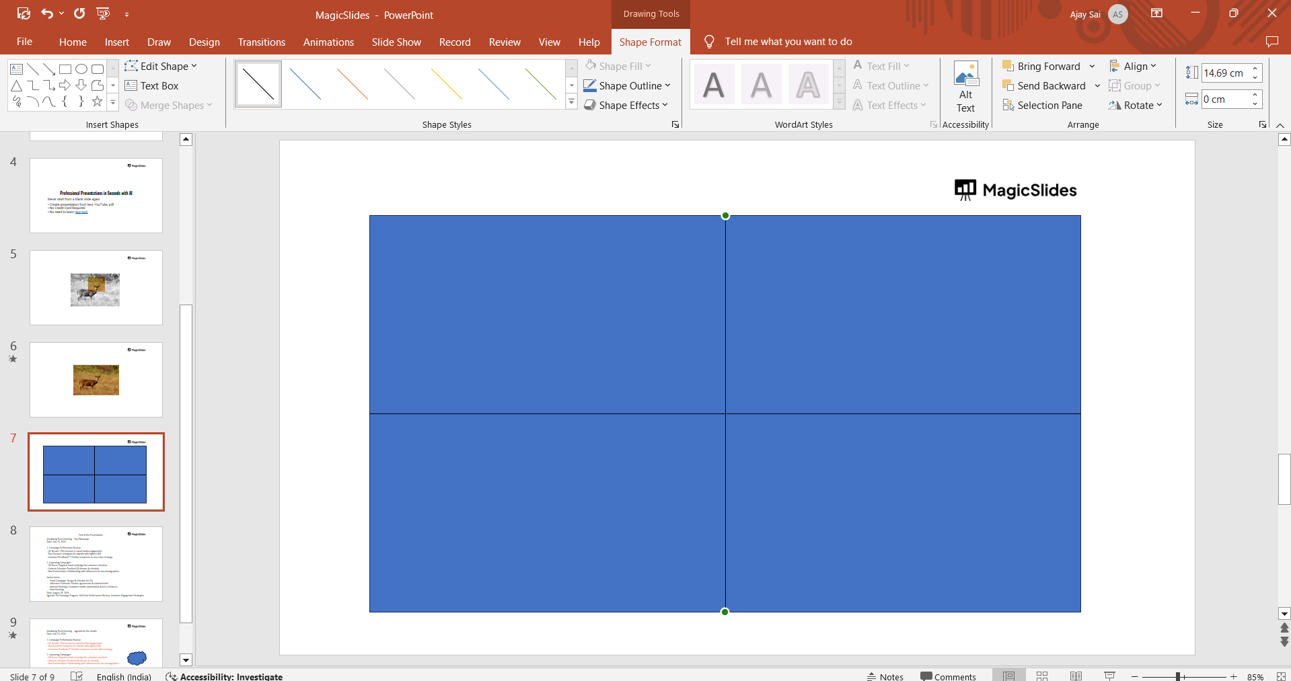Open the Design tab
The width and height of the screenshot is (1291, 681).
pos(204,42)
